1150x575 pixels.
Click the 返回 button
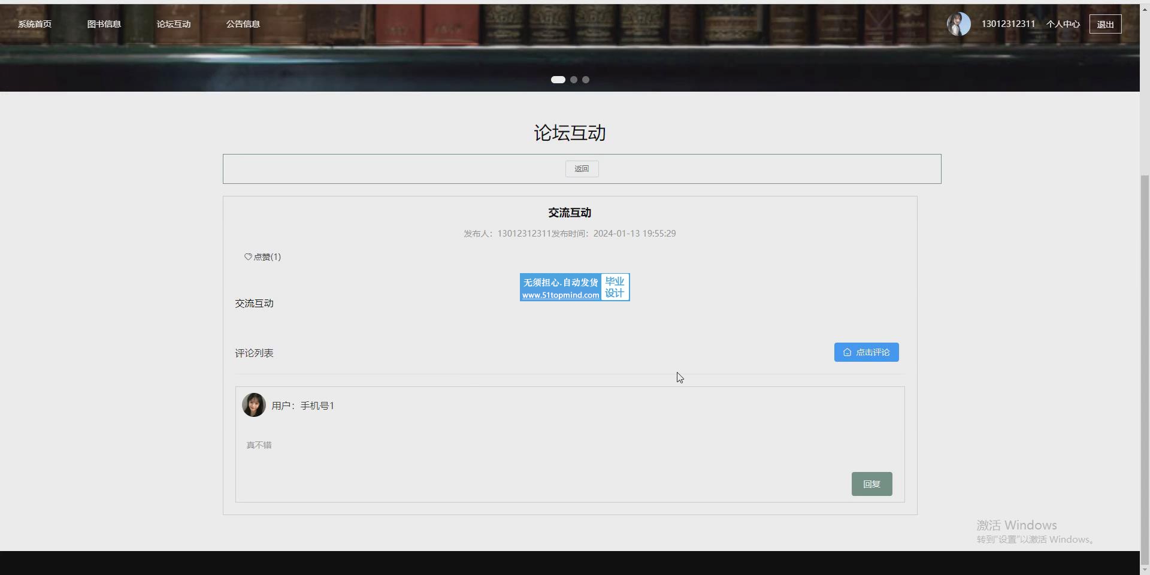pyautogui.click(x=582, y=169)
